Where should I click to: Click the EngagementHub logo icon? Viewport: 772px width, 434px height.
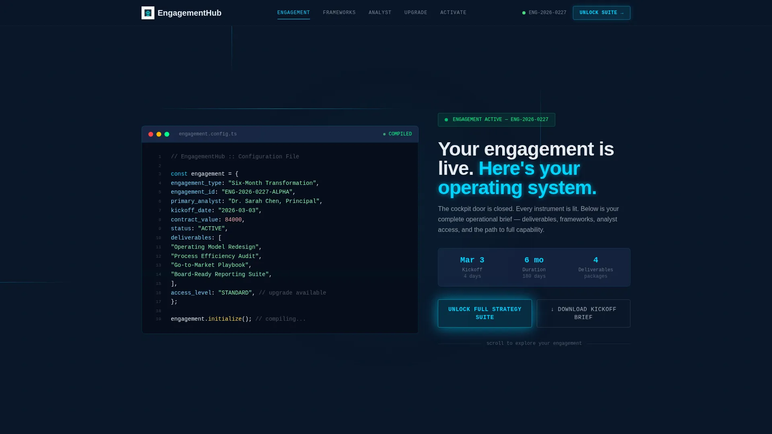148,13
